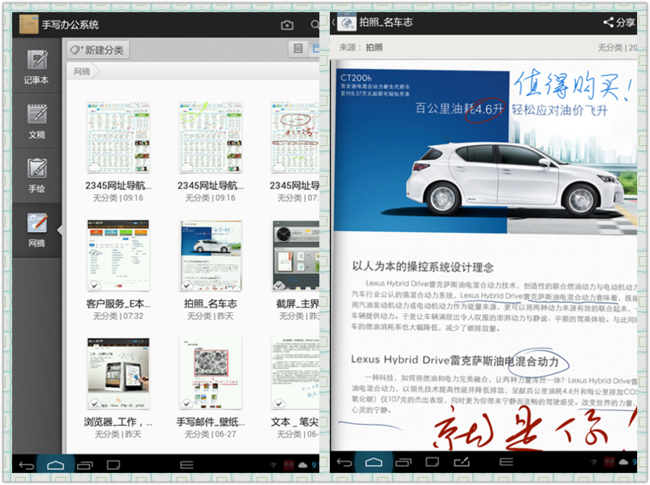Click the 来源: 拍照 source label
This screenshot has width=650, height=485.
361,48
